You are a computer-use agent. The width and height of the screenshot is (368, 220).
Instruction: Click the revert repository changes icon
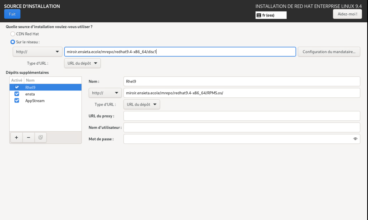click(41, 138)
